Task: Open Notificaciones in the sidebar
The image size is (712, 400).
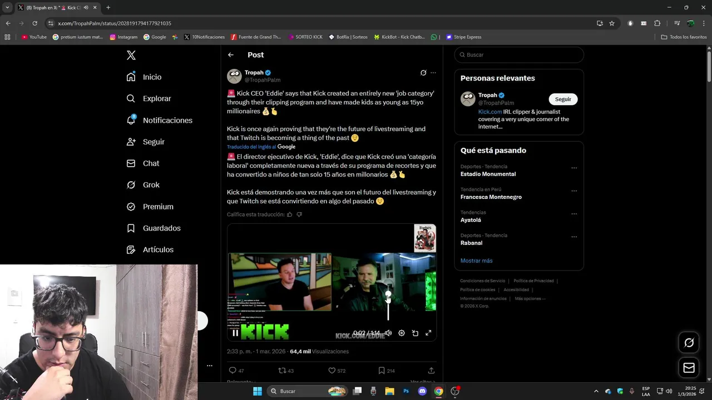Action: [x=159, y=120]
